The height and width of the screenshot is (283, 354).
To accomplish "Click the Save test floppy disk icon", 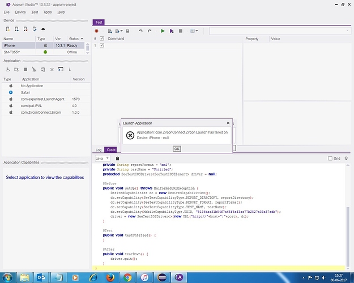I will [128, 31].
